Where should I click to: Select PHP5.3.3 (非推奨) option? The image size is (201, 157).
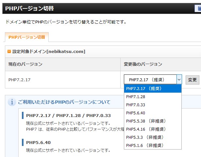pyautogui.click(x=153, y=137)
